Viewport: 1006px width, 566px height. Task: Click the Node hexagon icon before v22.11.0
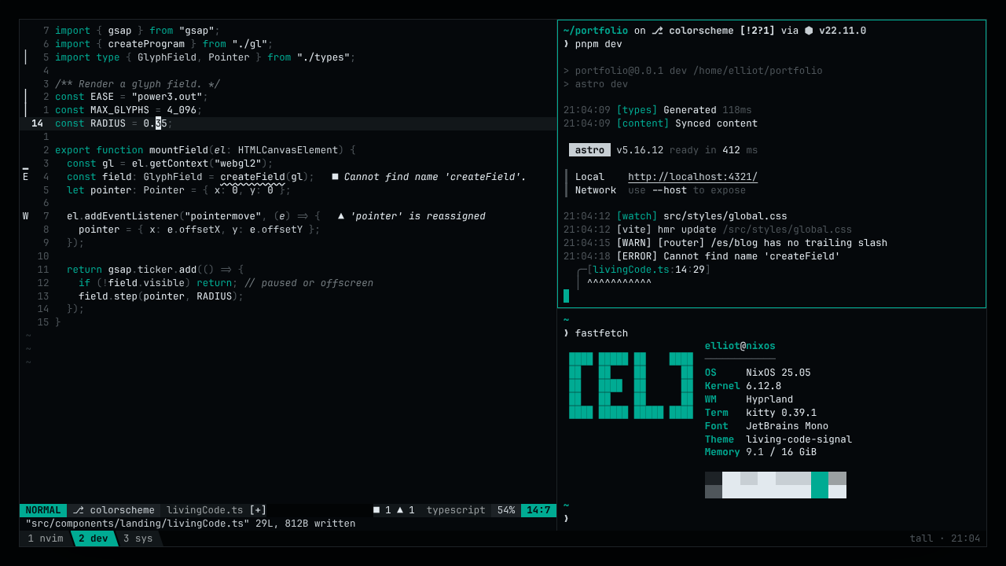pos(809,31)
